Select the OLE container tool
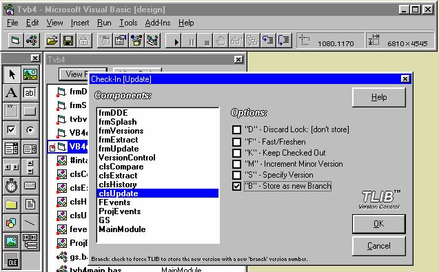The width and height of the screenshot is (439, 272). click(12, 260)
